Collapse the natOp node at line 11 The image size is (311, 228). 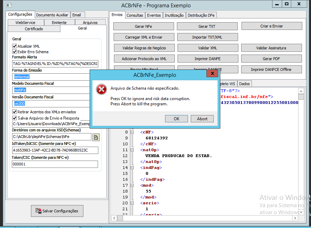(x=132, y=150)
